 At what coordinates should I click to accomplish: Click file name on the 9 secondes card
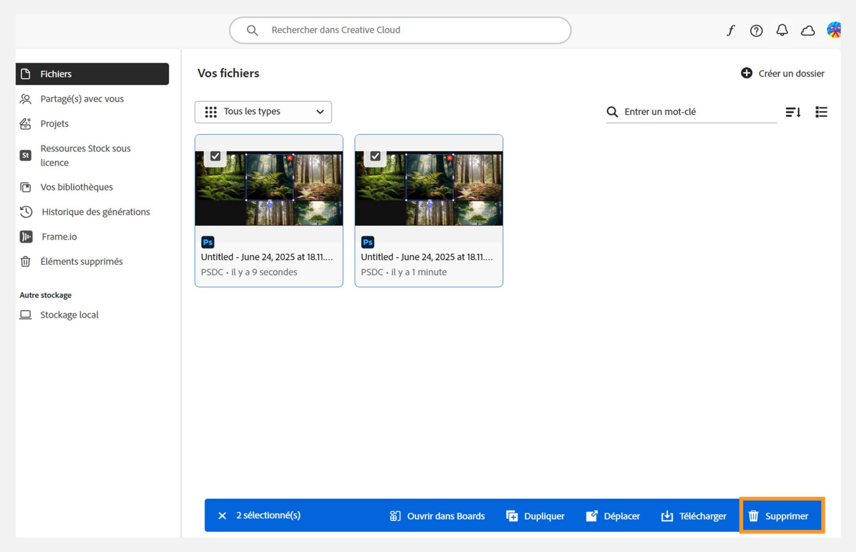[x=267, y=257]
